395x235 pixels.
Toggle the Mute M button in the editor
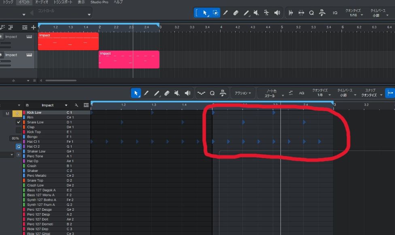coord(7,114)
